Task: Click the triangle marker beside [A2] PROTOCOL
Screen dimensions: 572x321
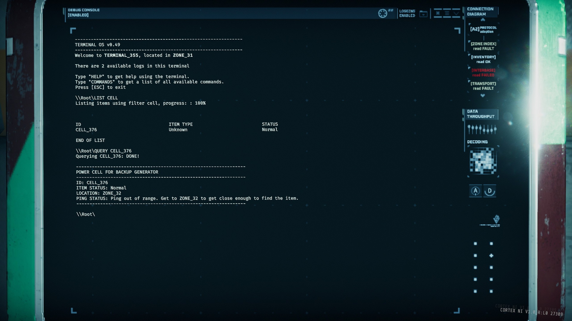Action: [470, 24]
